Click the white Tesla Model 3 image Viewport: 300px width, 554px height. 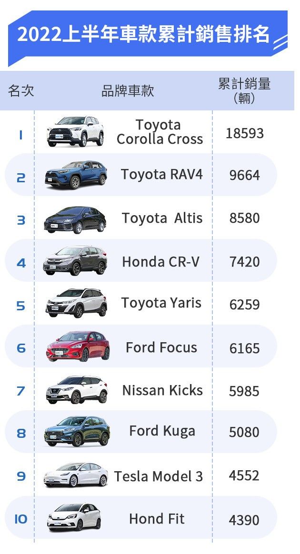[76, 475]
